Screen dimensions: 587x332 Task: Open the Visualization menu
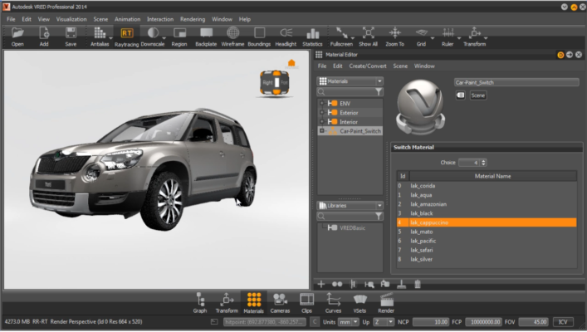tap(71, 19)
